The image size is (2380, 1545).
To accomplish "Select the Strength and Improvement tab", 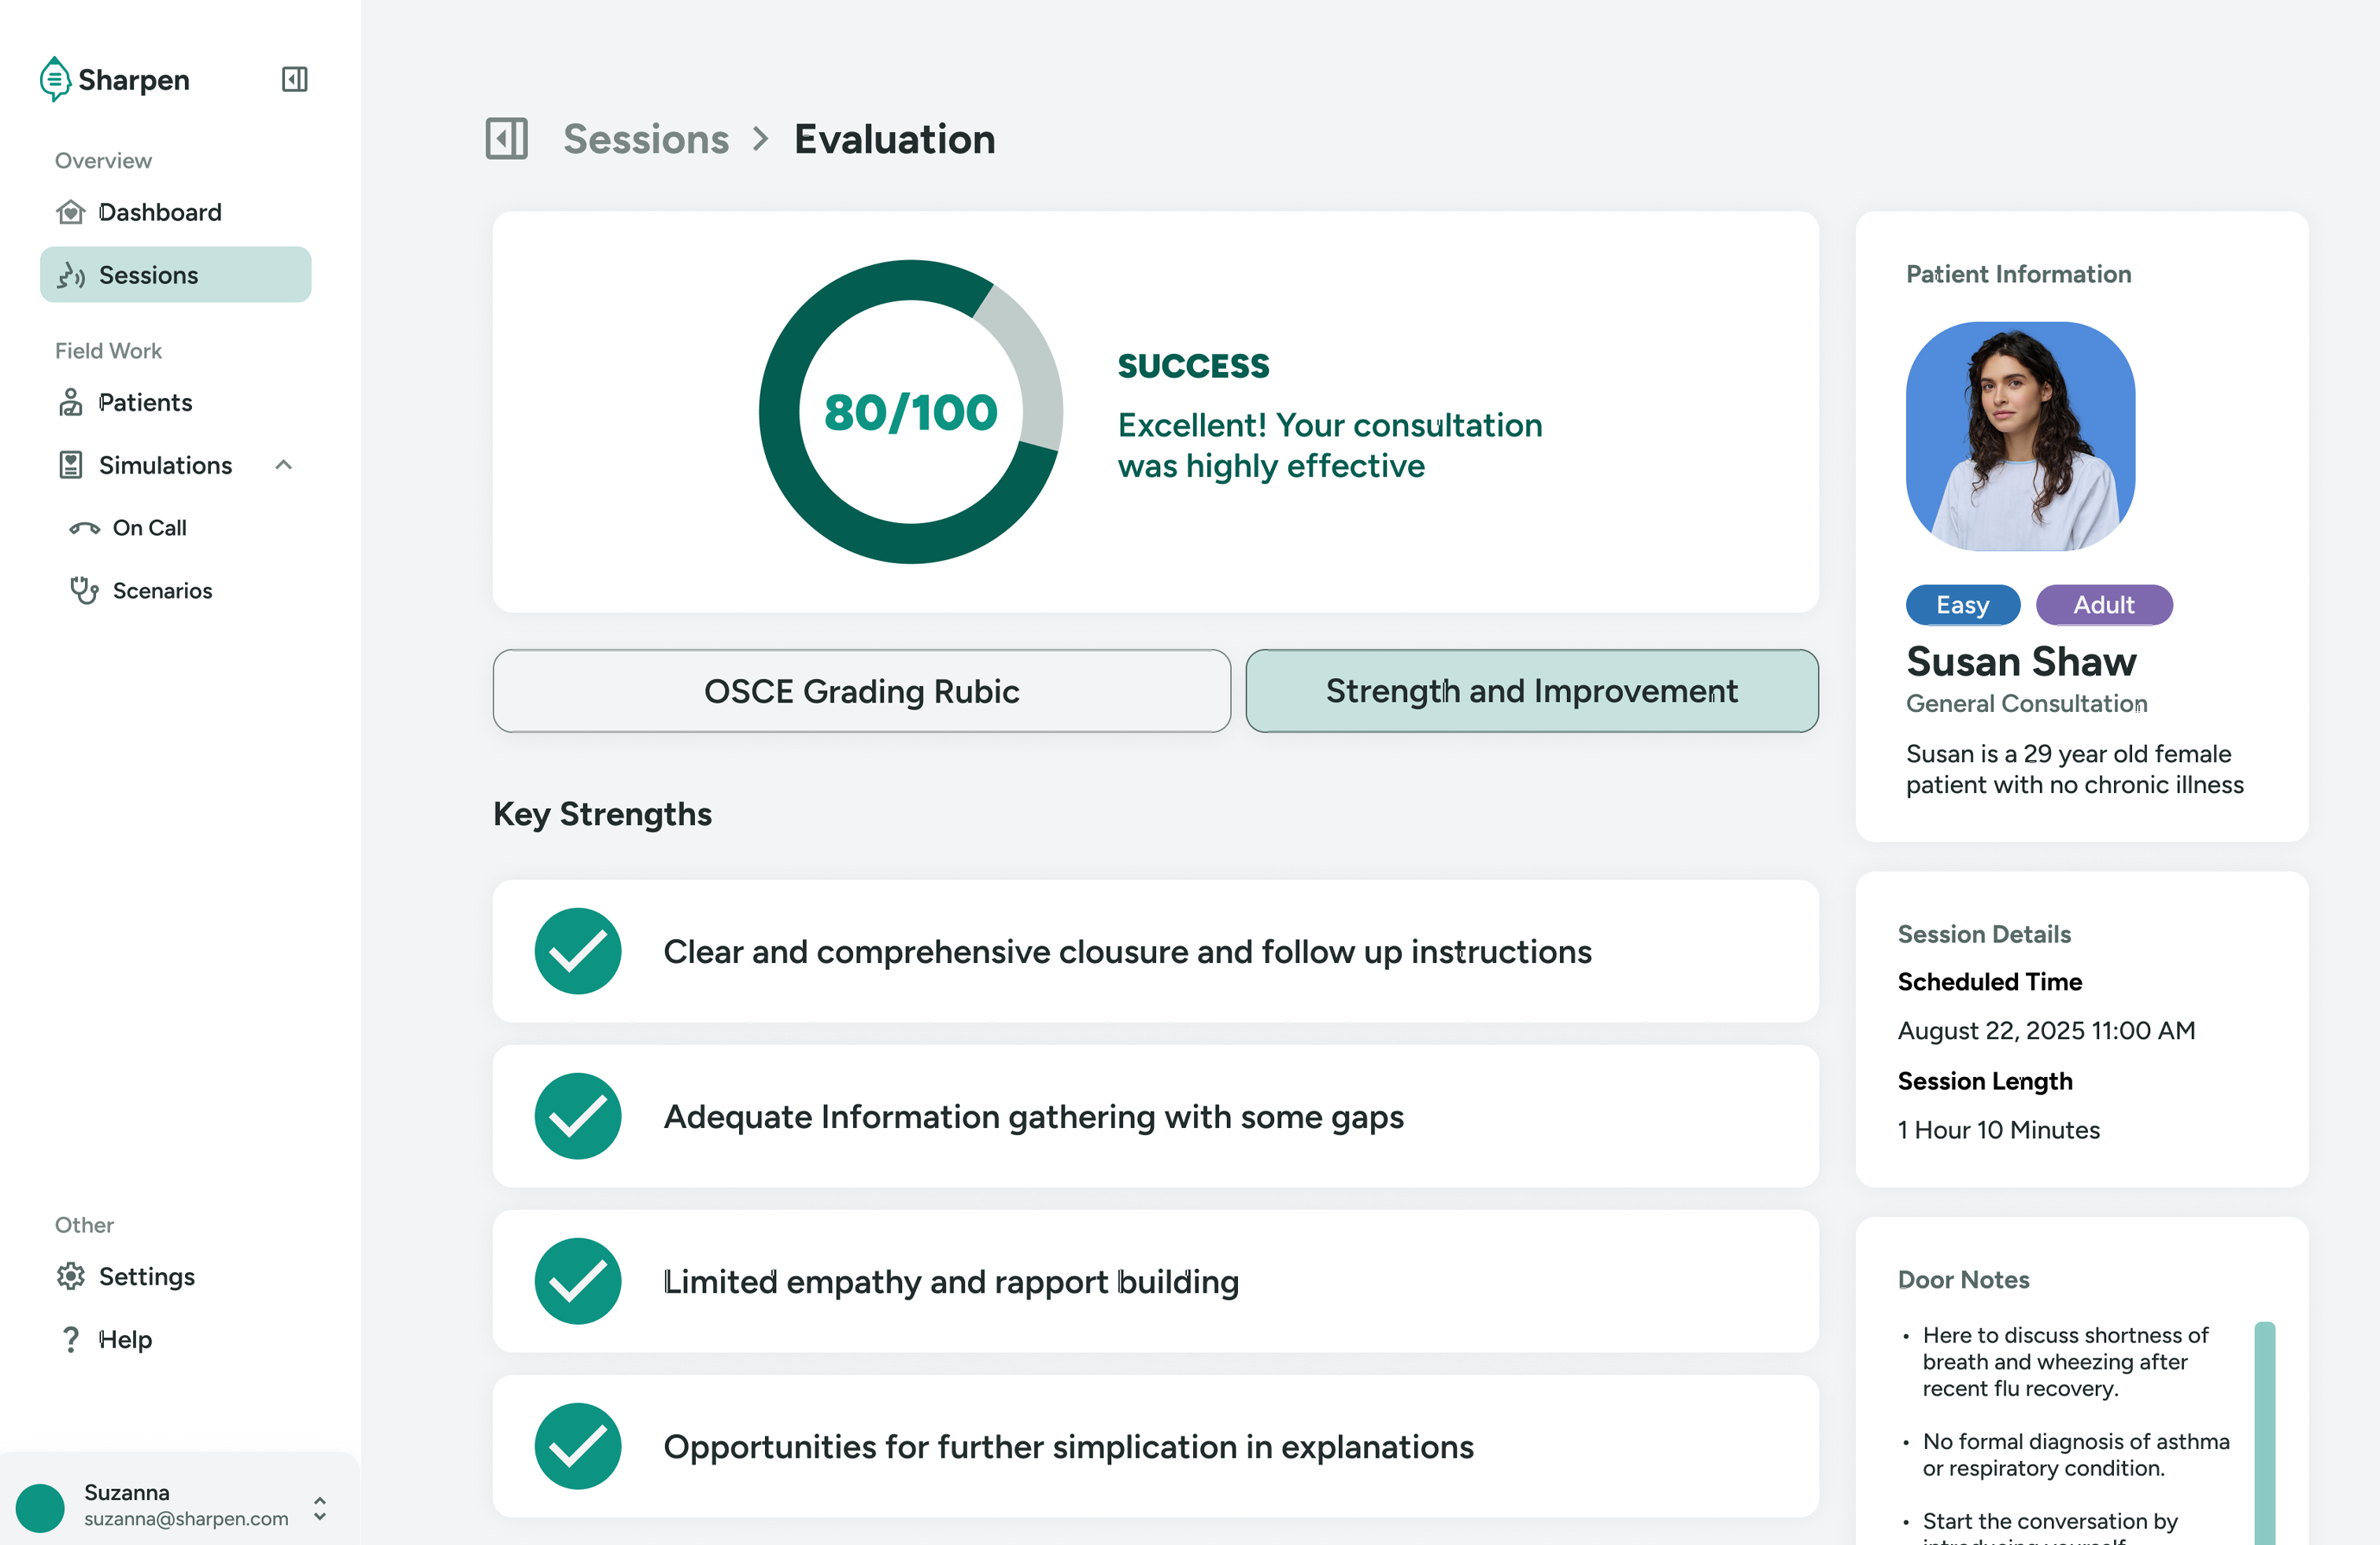I will click(1531, 691).
